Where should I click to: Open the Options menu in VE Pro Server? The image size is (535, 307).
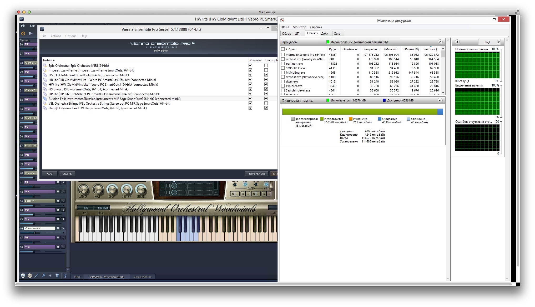pyautogui.click(x=70, y=36)
